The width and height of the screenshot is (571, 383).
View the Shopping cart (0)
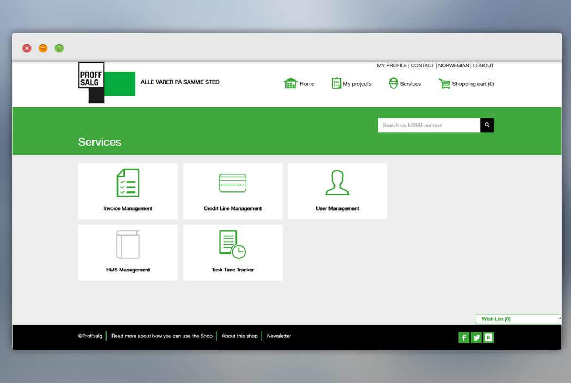(x=466, y=83)
